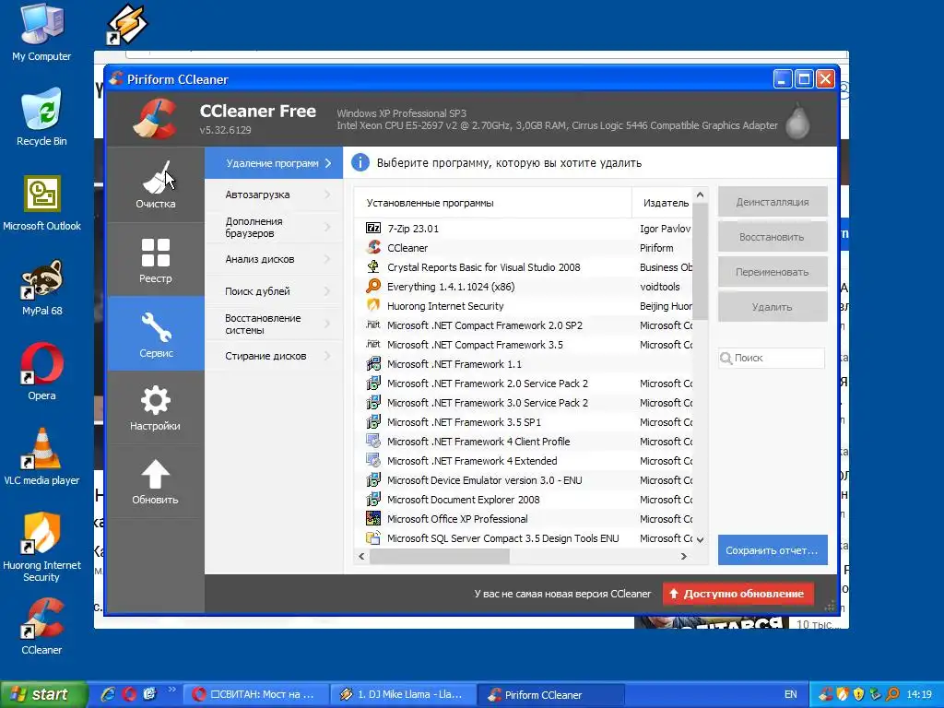This screenshot has width=944, height=708.
Task: Select the Huorong Internet Security list icon
Action: (373, 305)
